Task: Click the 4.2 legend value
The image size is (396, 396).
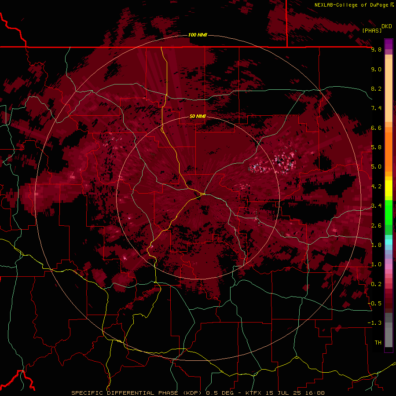Action: coord(376,187)
